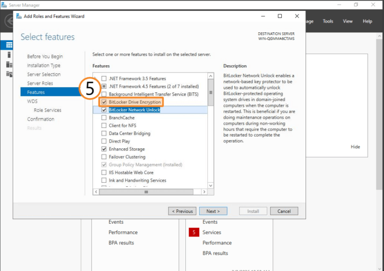Click the Server Manager Dashboard sidebar icon
This screenshot has height=271, width=384.
click(9, 45)
